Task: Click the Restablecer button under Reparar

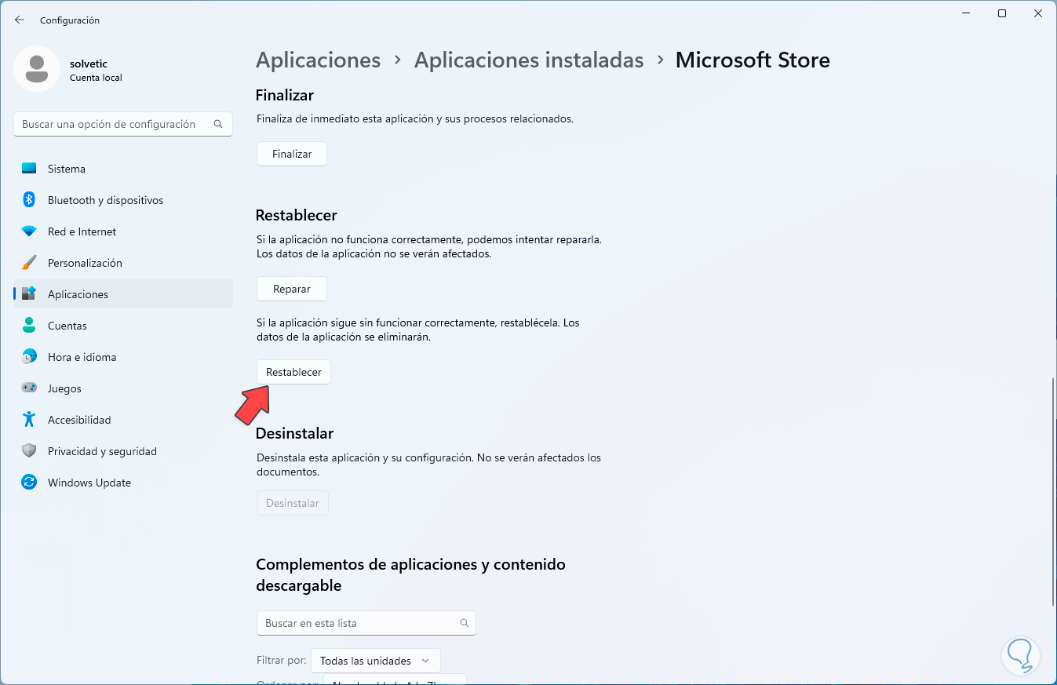Action: click(x=294, y=372)
